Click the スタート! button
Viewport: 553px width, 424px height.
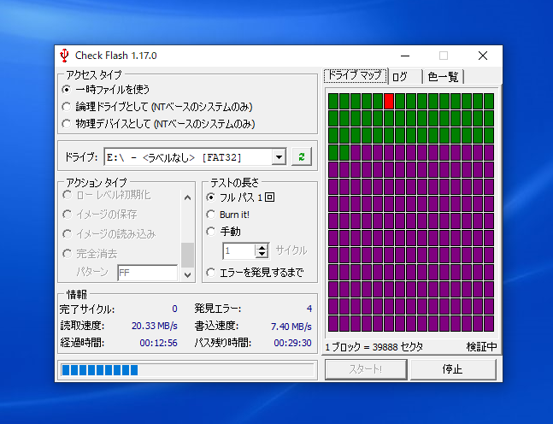[x=366, y=369]
